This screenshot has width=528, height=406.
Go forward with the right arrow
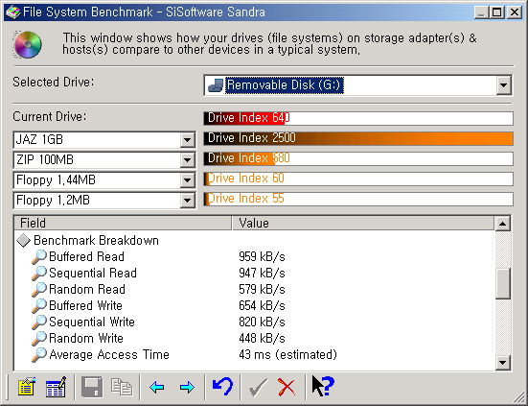coord(187,387)
